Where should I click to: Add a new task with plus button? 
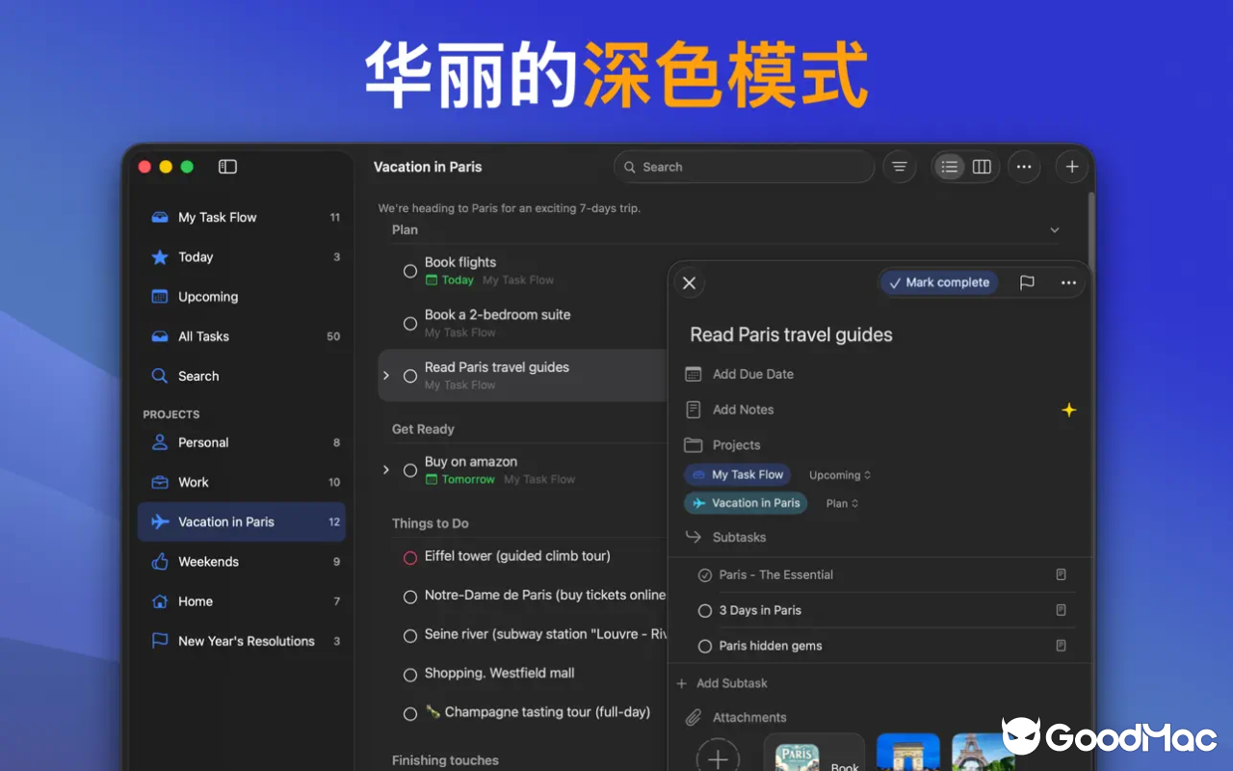click(x=1072, y=167)
